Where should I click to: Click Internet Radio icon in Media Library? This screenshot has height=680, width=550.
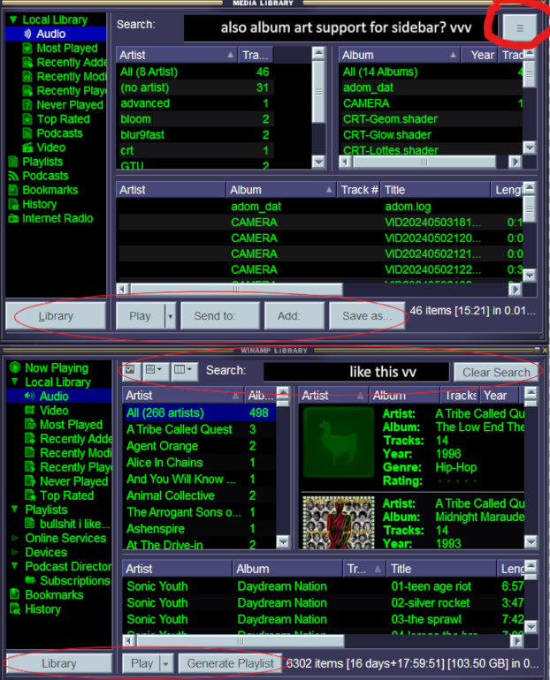(13, 219)
